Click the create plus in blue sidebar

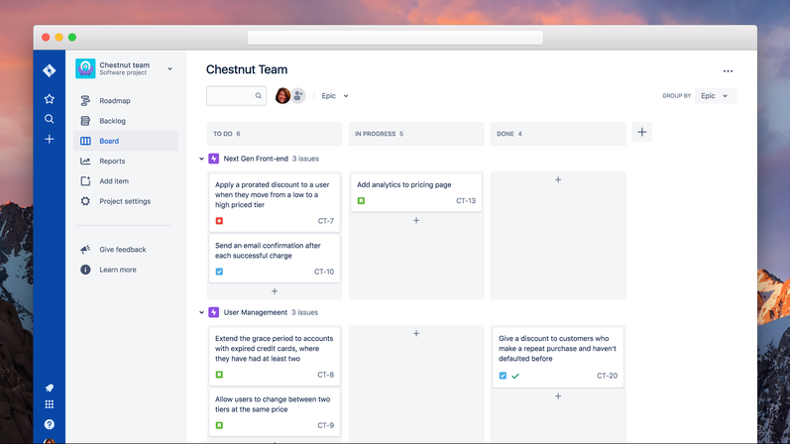(49, 139)
